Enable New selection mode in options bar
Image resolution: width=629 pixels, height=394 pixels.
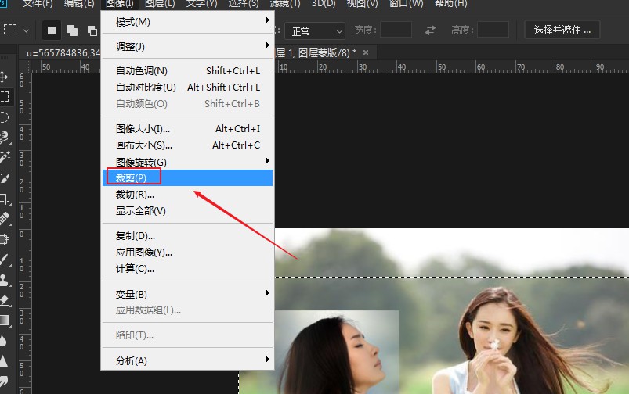coord(52,30)
